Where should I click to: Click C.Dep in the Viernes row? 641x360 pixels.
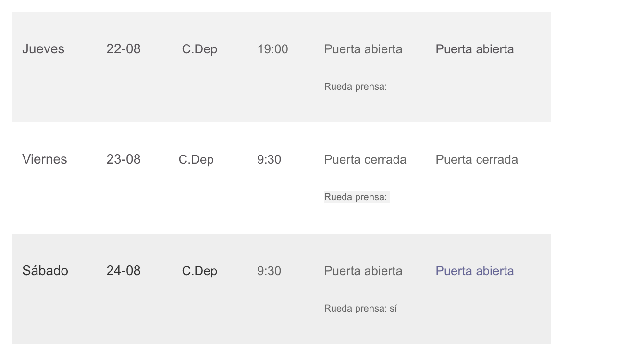(196, 160)
